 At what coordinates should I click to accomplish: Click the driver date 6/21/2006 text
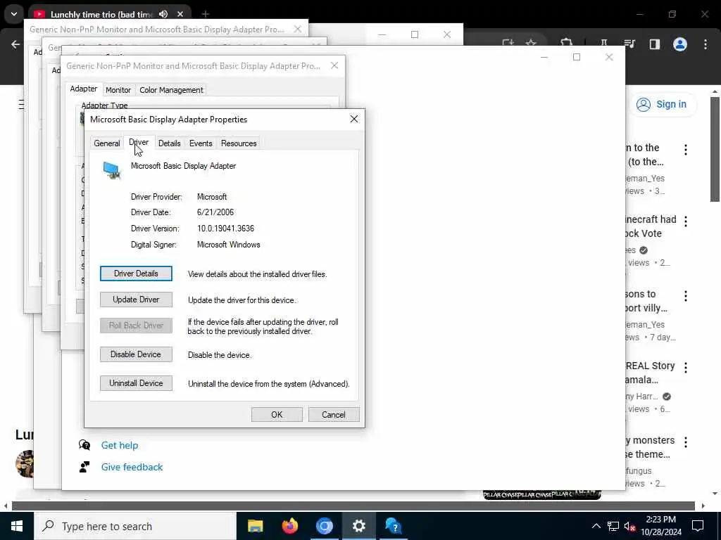click(x=215, y=212)
